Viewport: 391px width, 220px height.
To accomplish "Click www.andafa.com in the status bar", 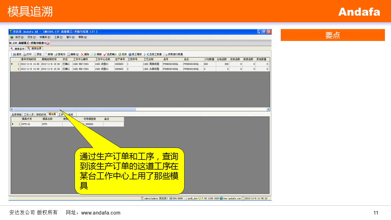I will pyautogui.click(x=232, y=198).
